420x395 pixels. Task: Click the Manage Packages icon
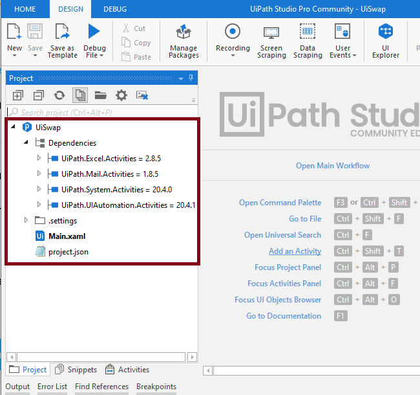click(184, 41)
